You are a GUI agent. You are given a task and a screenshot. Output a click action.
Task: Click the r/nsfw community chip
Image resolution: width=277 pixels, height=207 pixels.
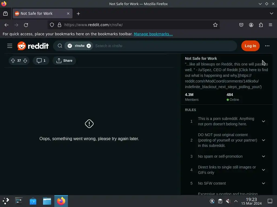point(79,46)
